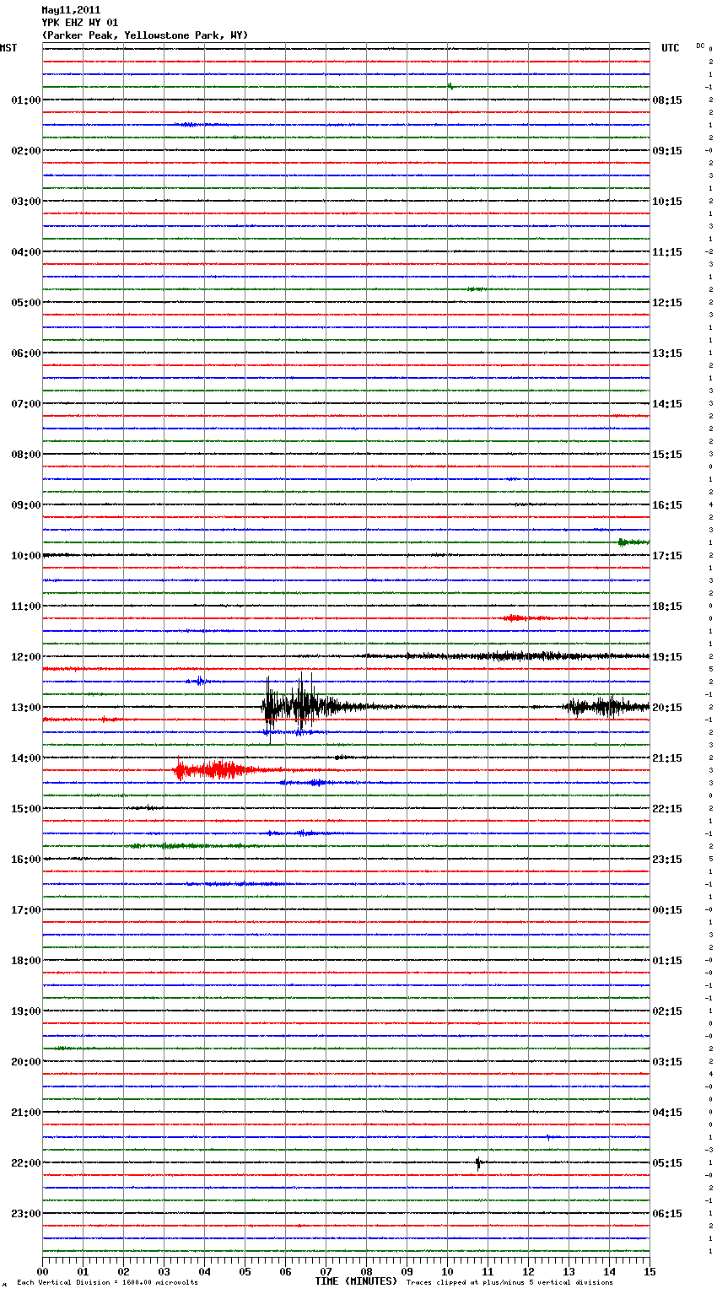Click the UTC column header

(670, 48)
